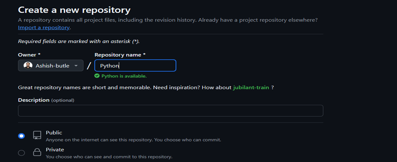Open the Import a repository link

tap(44, 28)
